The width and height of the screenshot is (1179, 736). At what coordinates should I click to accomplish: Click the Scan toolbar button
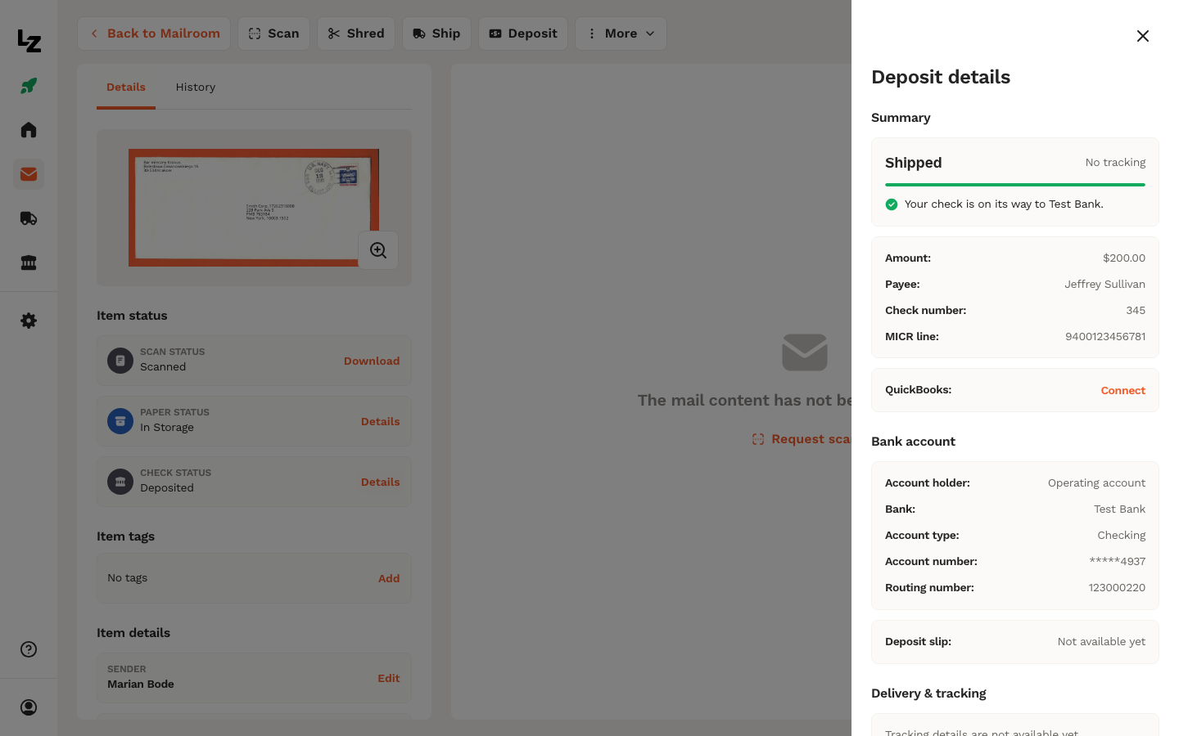[273, 34]
